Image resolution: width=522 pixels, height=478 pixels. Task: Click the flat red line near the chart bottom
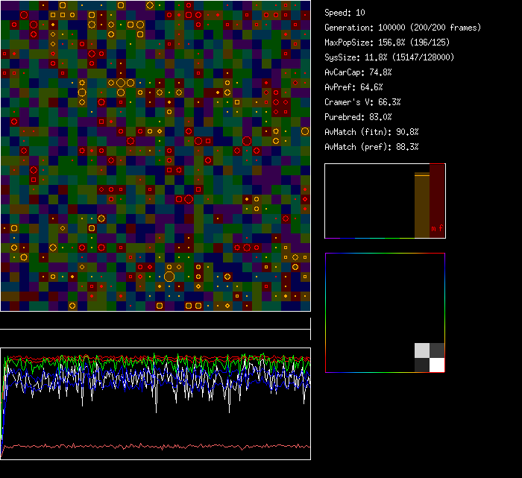click(x=157, y=447)
